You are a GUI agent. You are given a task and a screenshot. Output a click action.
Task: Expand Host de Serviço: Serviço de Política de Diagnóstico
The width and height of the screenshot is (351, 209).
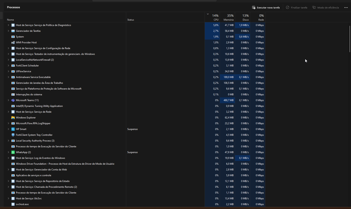(x=8, y=25)
